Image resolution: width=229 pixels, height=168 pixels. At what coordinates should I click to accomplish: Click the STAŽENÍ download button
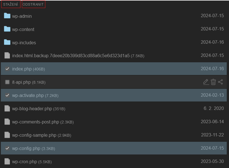pos(11,5)
